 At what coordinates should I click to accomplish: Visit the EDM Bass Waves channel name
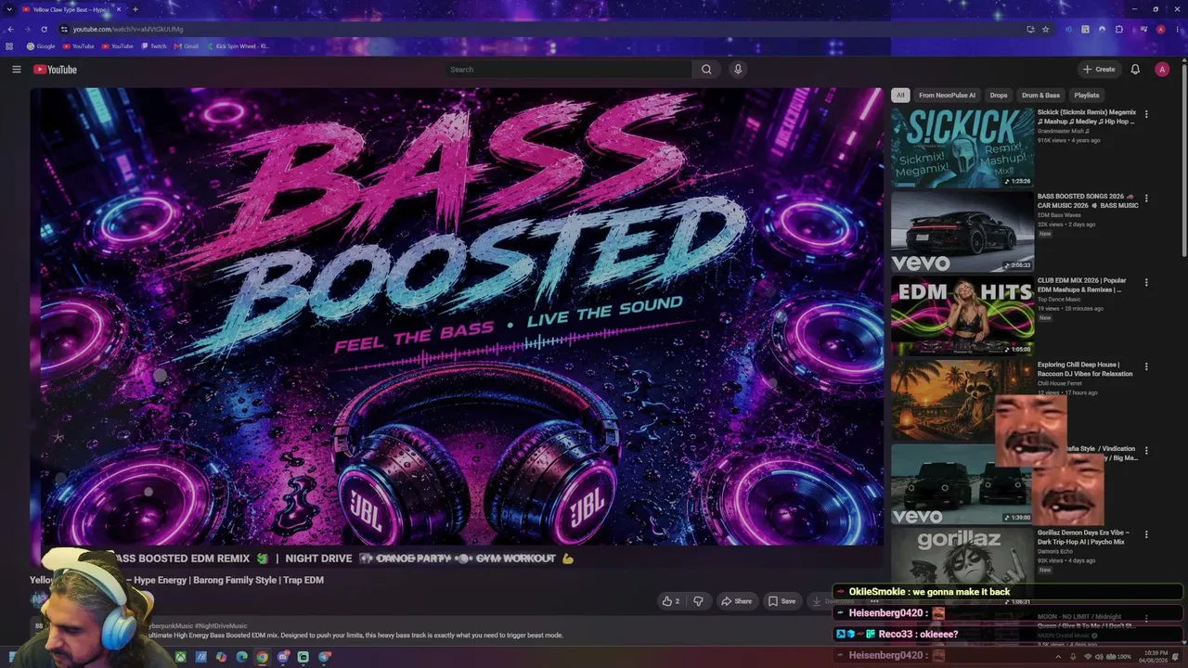coord(1059,215)
